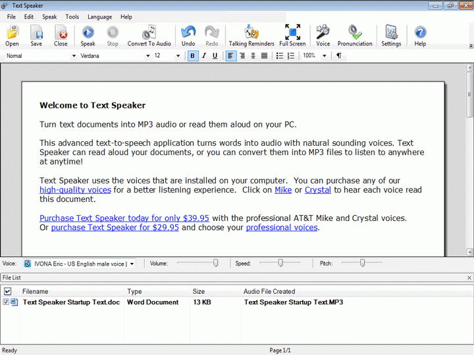The width and height of the screenshot is (474, 355).
Task: Open the Tools menu
Action: (x=72, y=16)
